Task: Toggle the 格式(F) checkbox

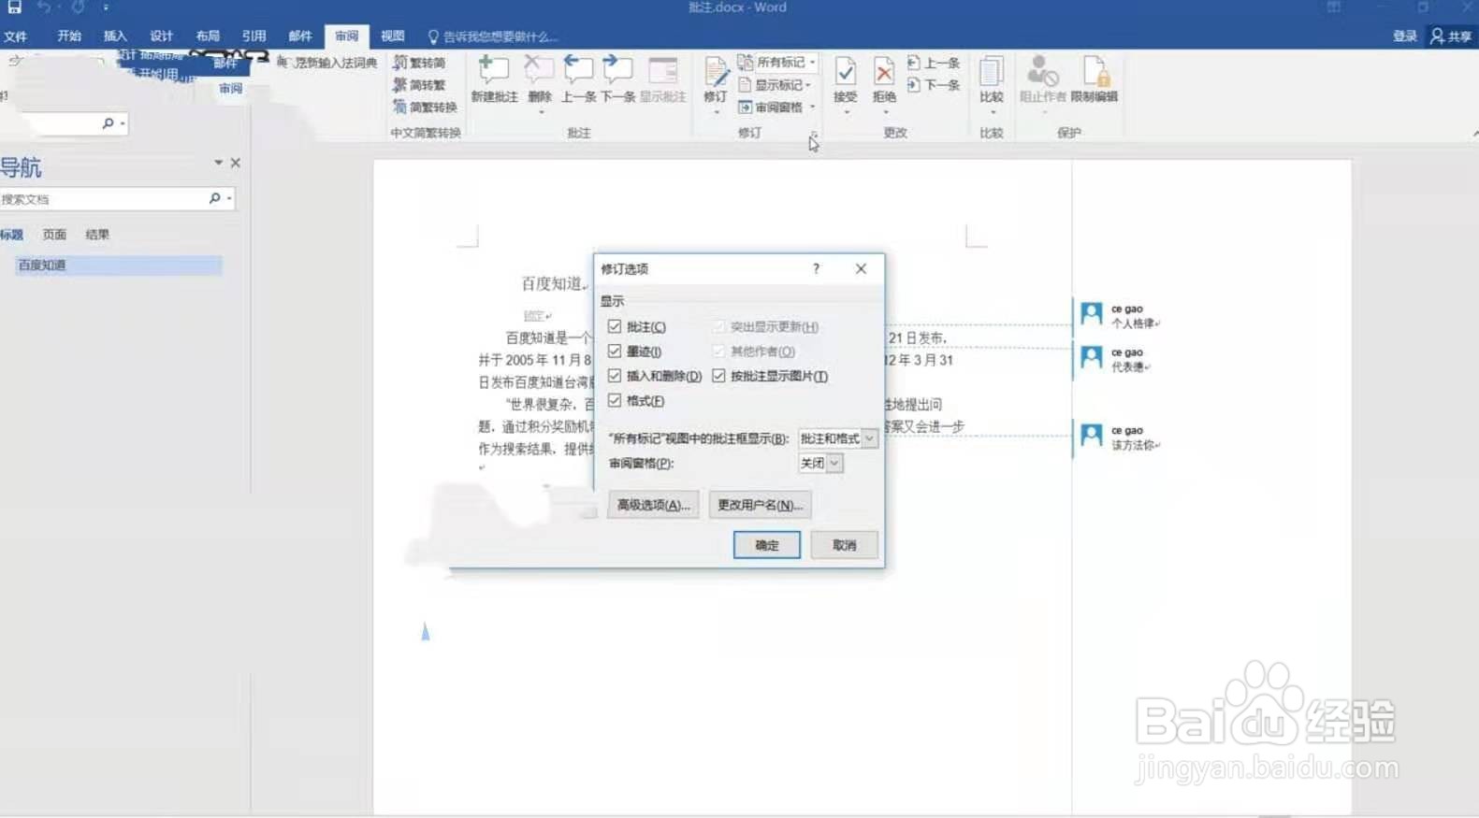Action: coord(615,400)
